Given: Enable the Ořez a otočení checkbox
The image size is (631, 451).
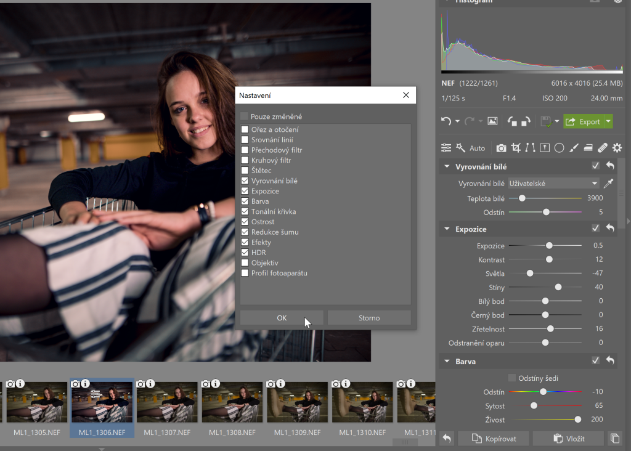Looking at the screenshot, I should (x=245, y=129).
